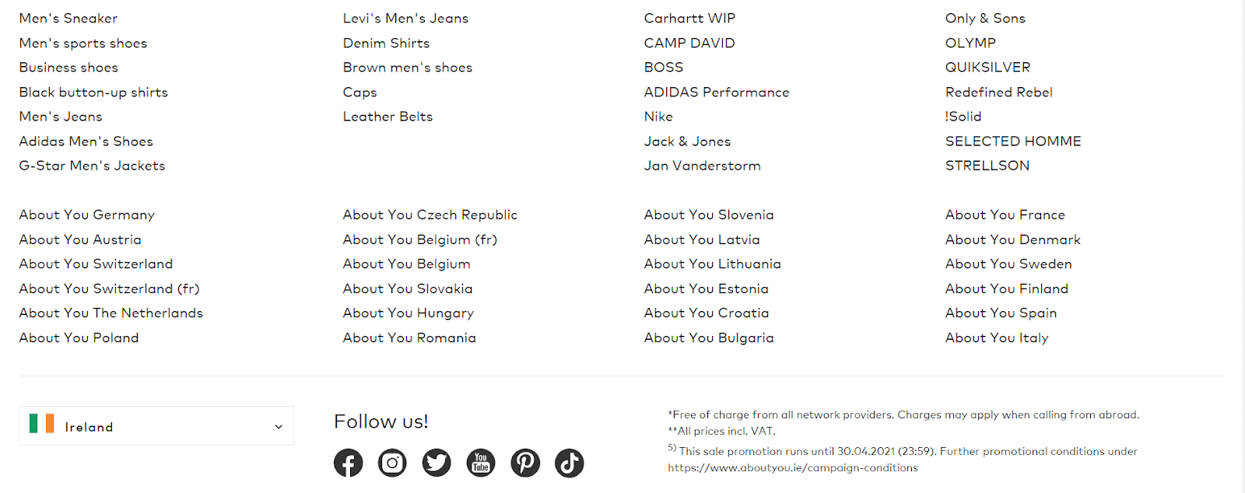Viewport: 1245px width, 493px height.
Task: Open ADIDAS Performance brand link
Action: point(717,92)
